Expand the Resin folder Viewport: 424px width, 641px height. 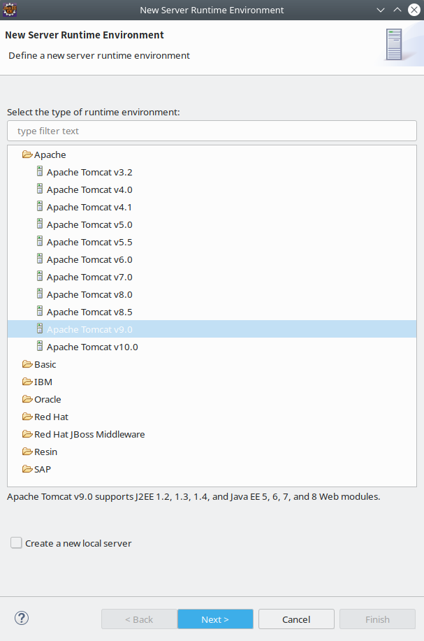click(x=27, y=452)
